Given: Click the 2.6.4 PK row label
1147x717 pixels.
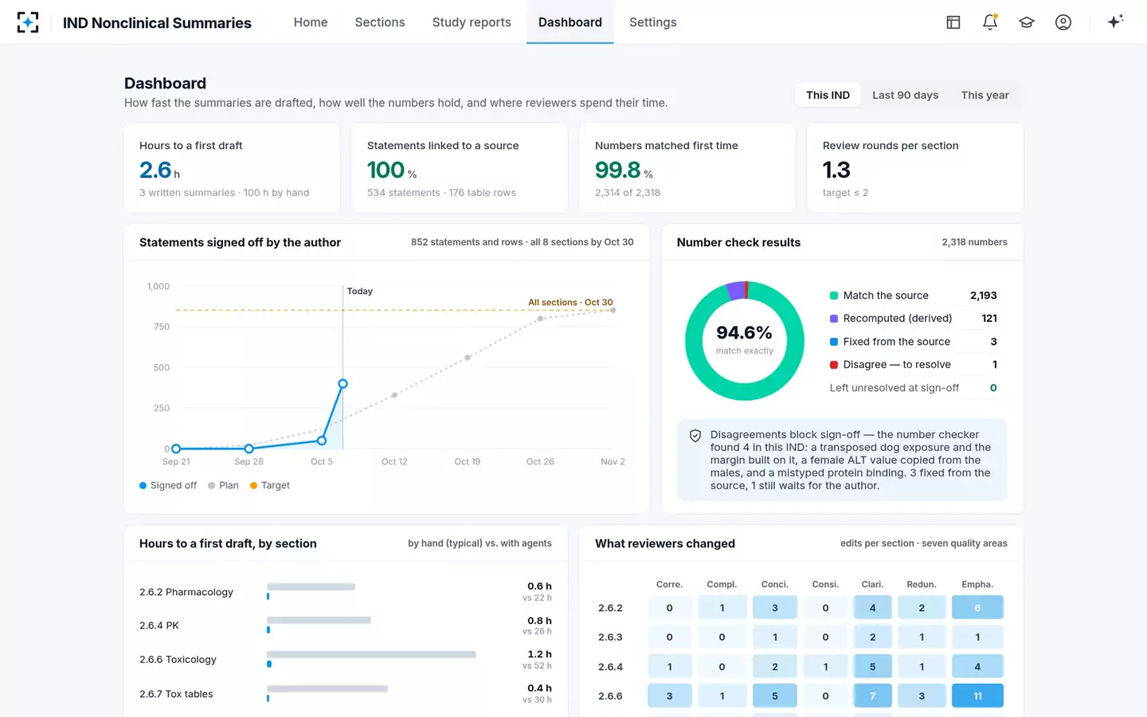Looking at the screenshot, I should tap(159, 625).
